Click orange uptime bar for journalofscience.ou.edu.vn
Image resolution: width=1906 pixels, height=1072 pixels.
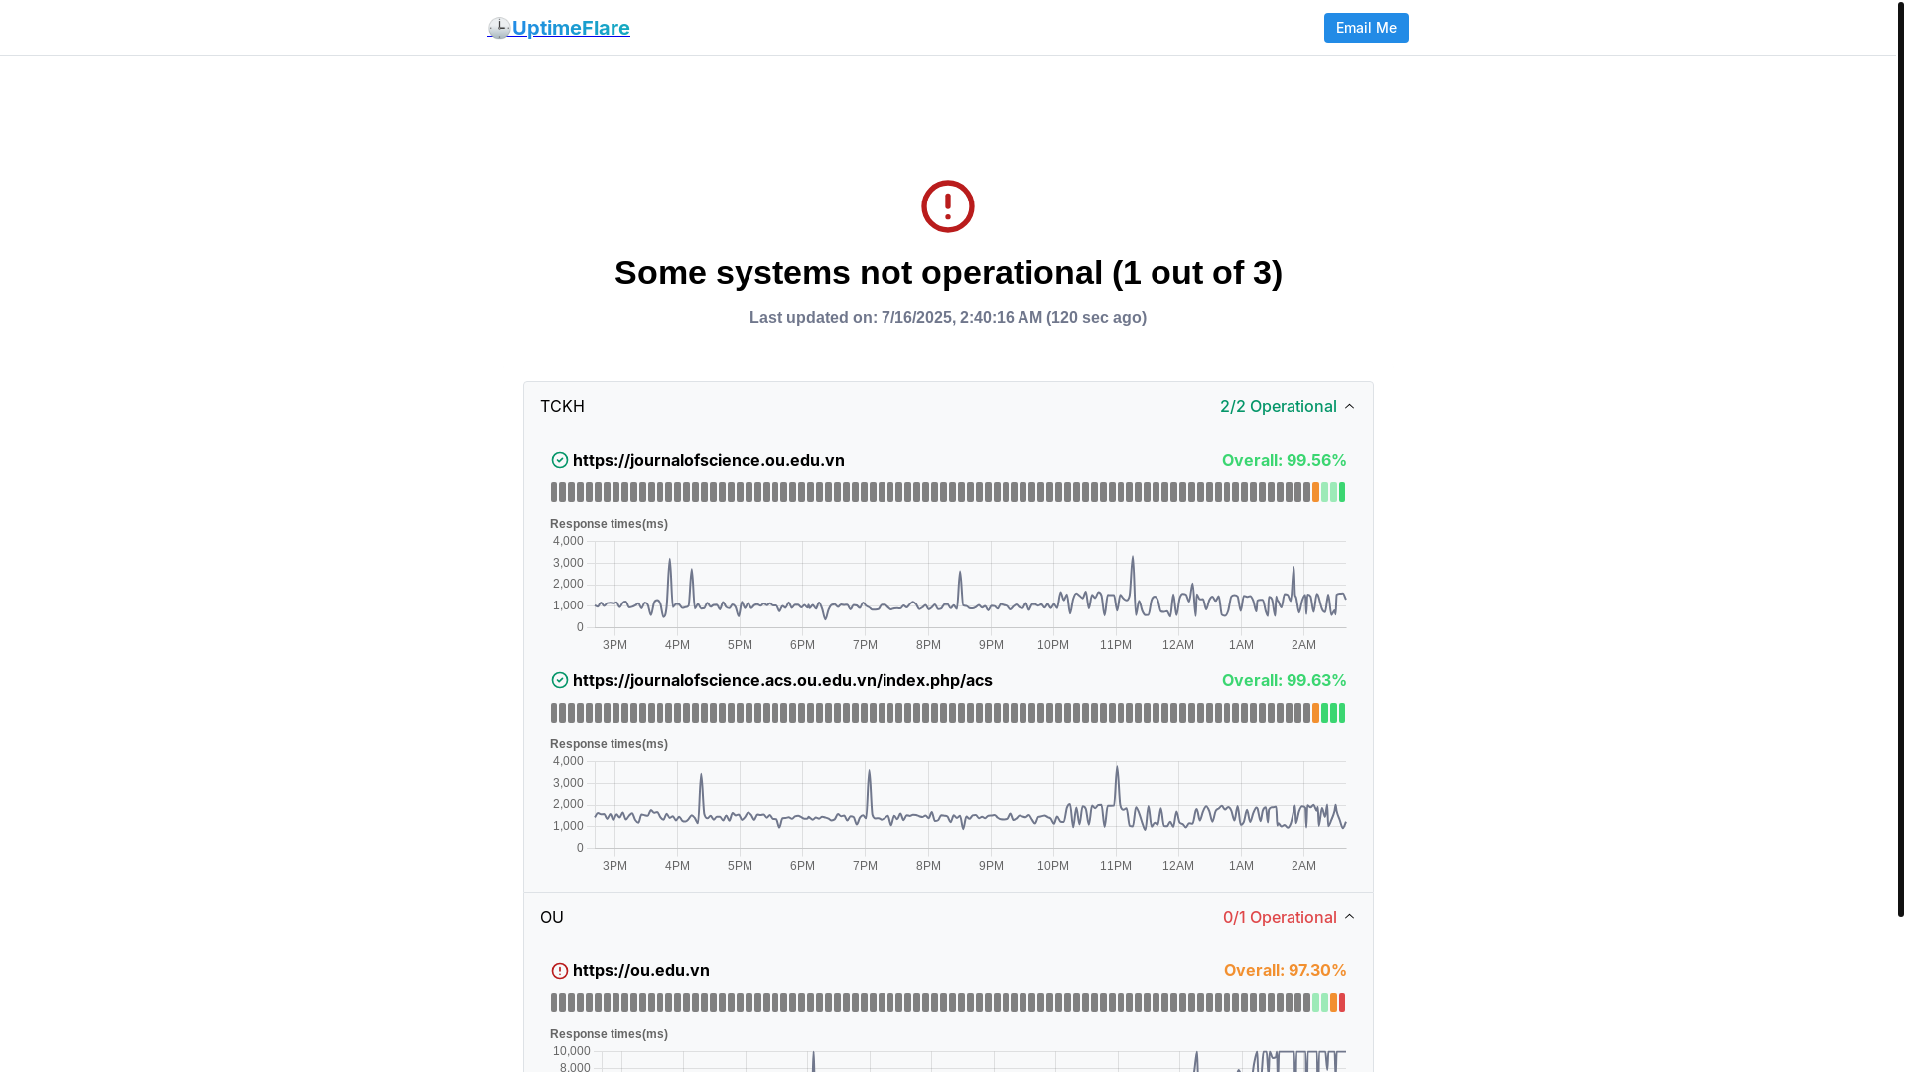pos(1315,492)
